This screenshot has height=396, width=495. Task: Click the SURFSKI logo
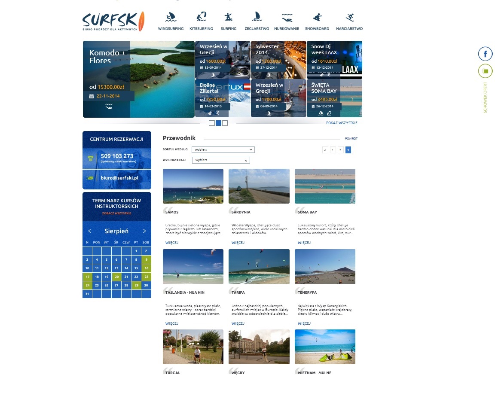click(x=113, y=21)
